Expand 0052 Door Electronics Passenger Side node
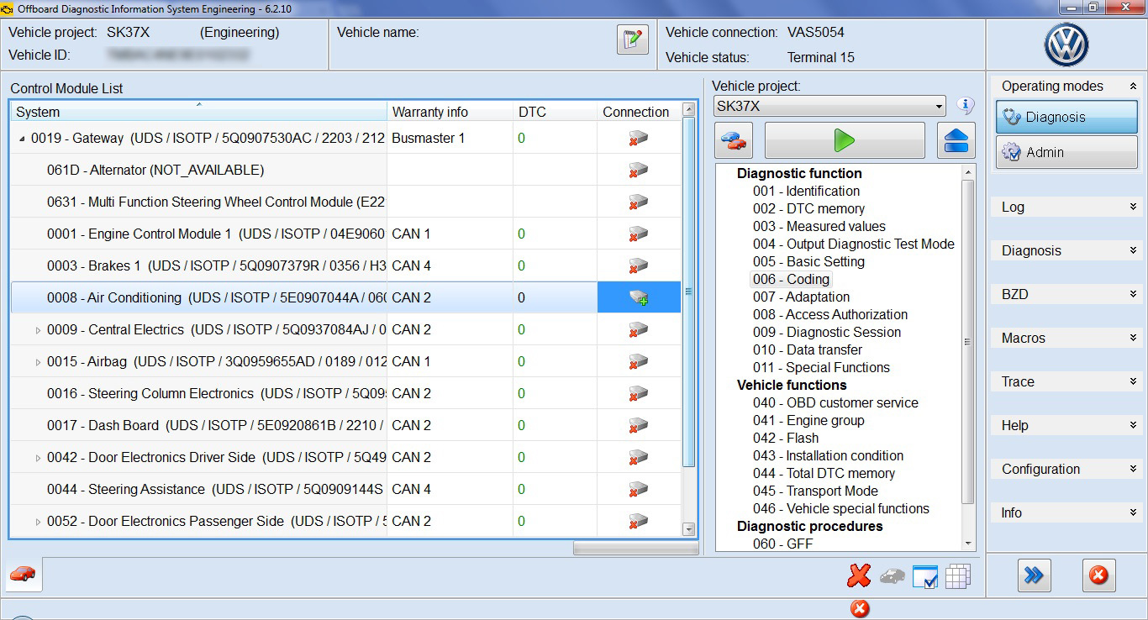The height and width of the screenshot is (620, 1148). (x=38, y=522)
